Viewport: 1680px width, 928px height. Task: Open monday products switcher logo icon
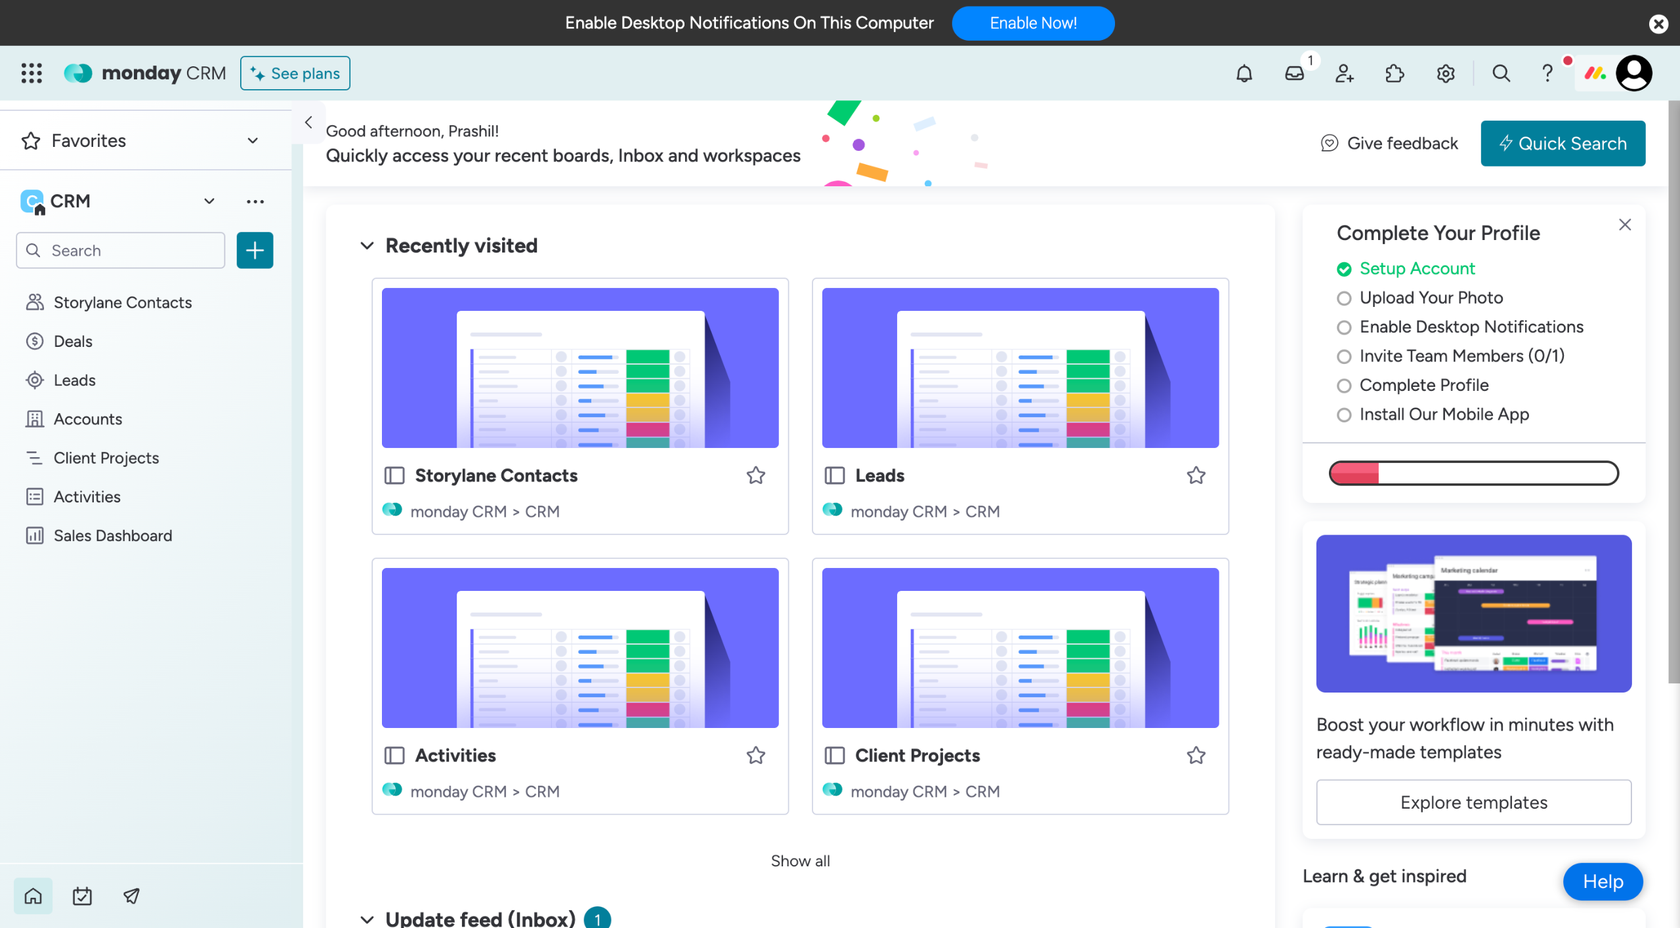(1595, 73)
